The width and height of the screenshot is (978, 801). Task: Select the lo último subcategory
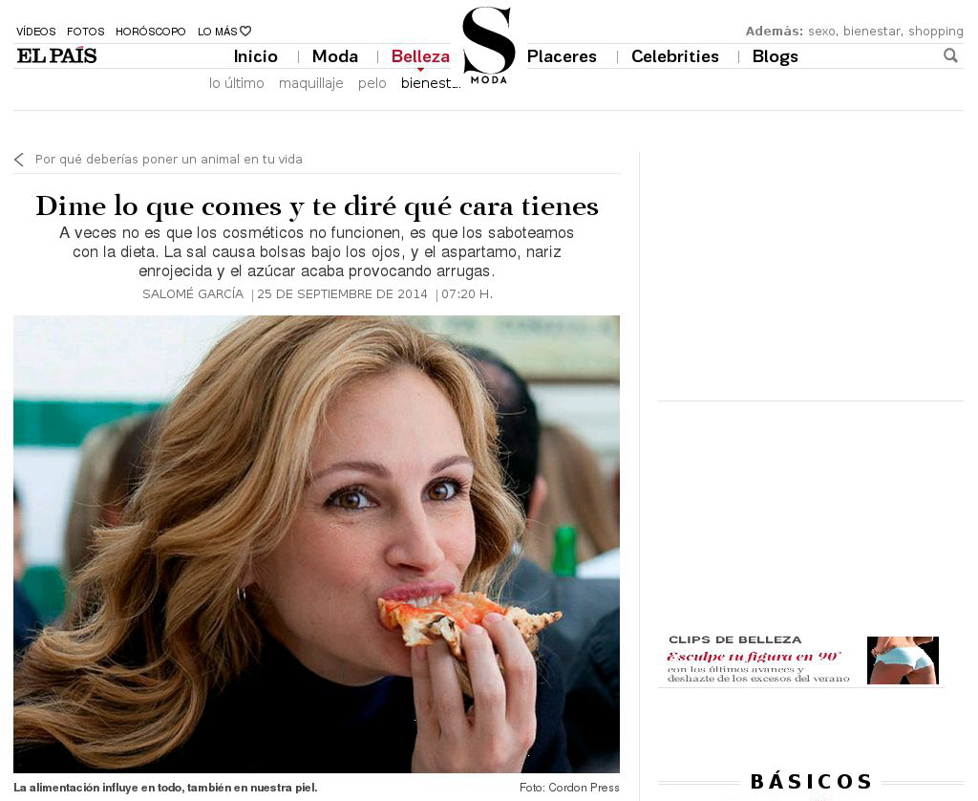(x=237, y=83)
